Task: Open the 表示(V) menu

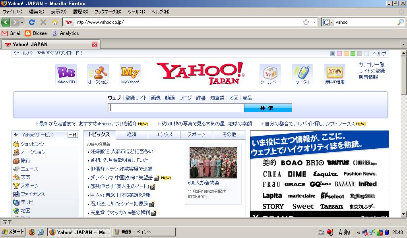Action: click(58, 12)
